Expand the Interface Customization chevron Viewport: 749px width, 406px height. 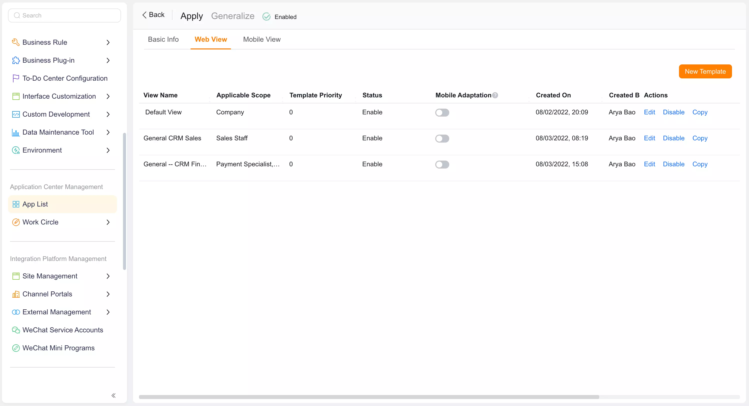coord(108,96)
